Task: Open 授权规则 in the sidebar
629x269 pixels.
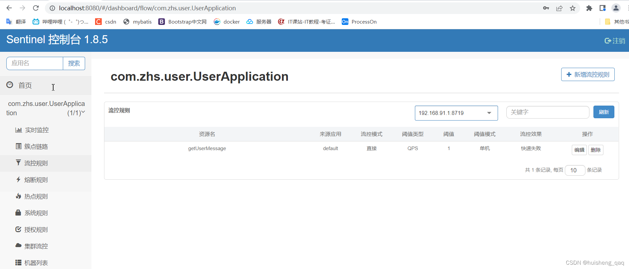Action: [x=32, y=229]
